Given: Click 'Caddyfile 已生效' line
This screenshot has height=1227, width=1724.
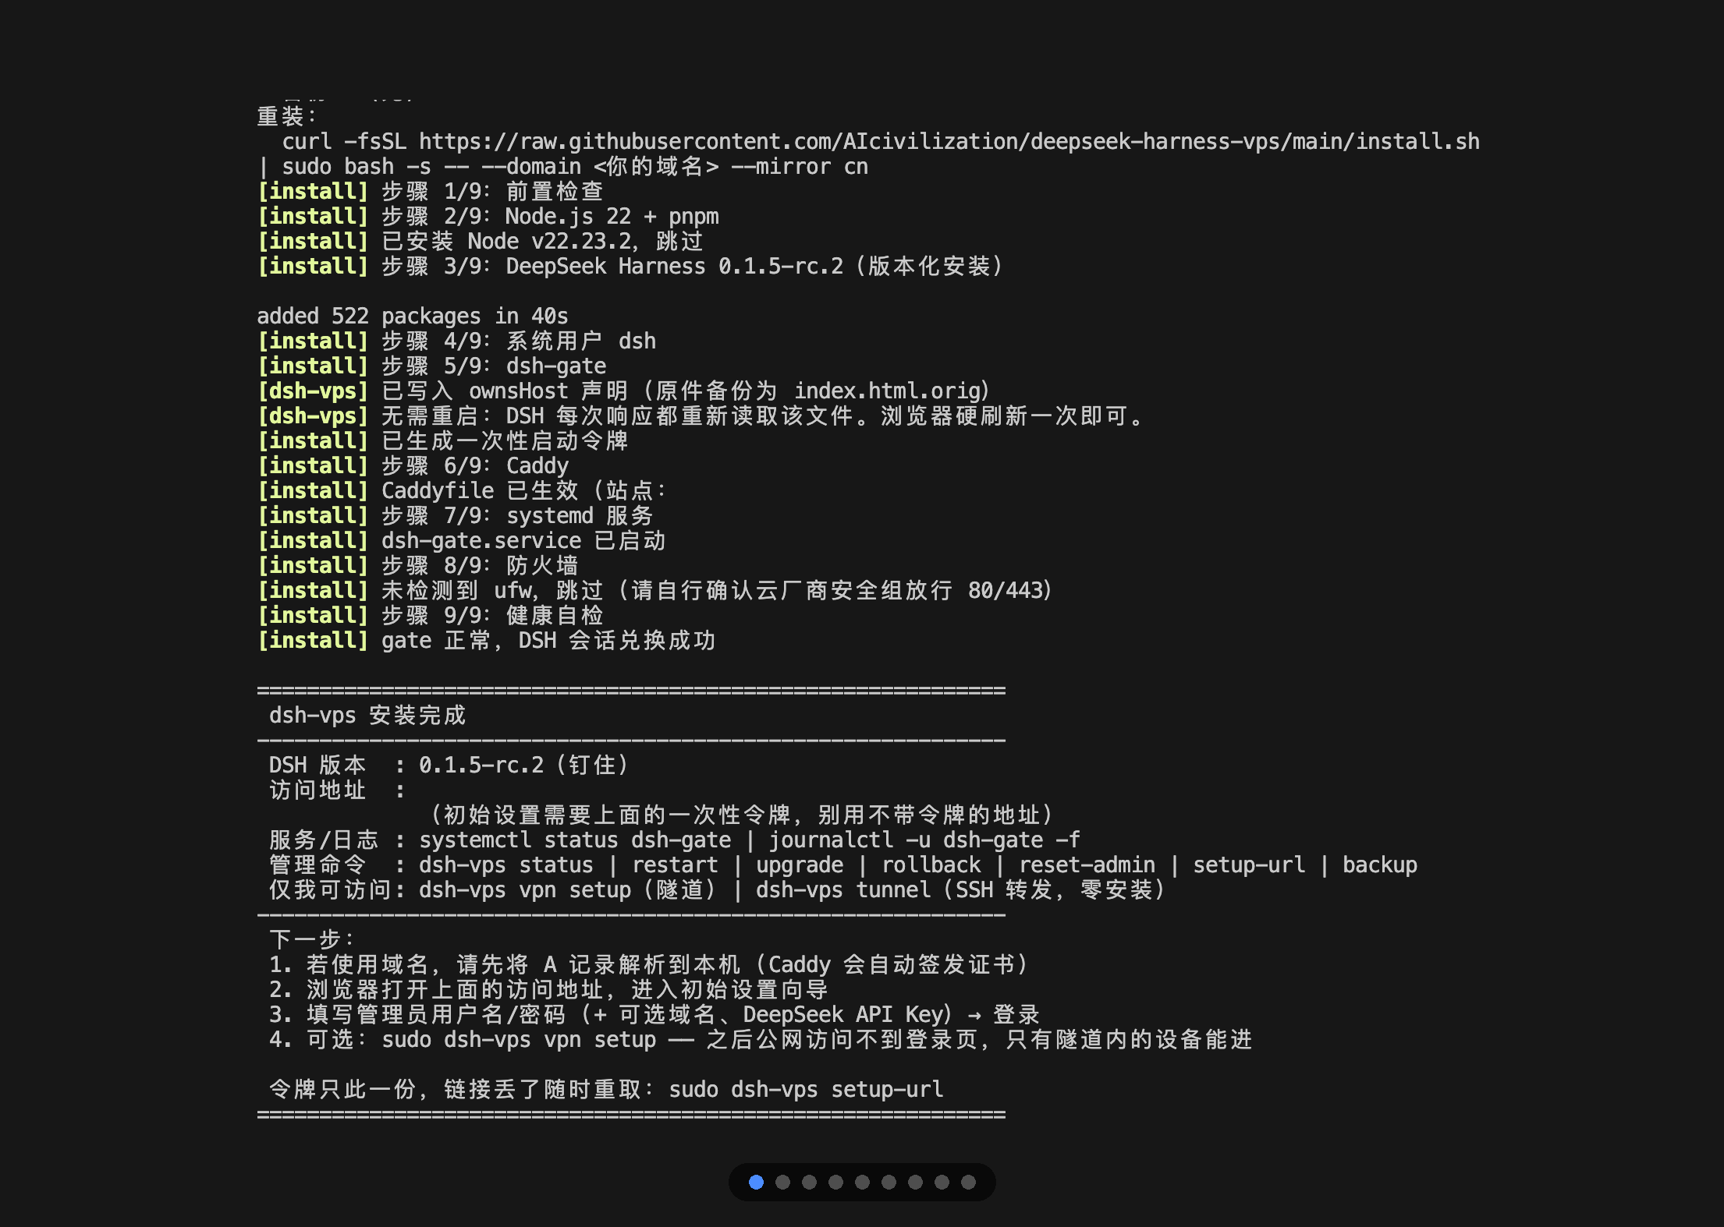Looking at the screenshot, I should (463, 490).
